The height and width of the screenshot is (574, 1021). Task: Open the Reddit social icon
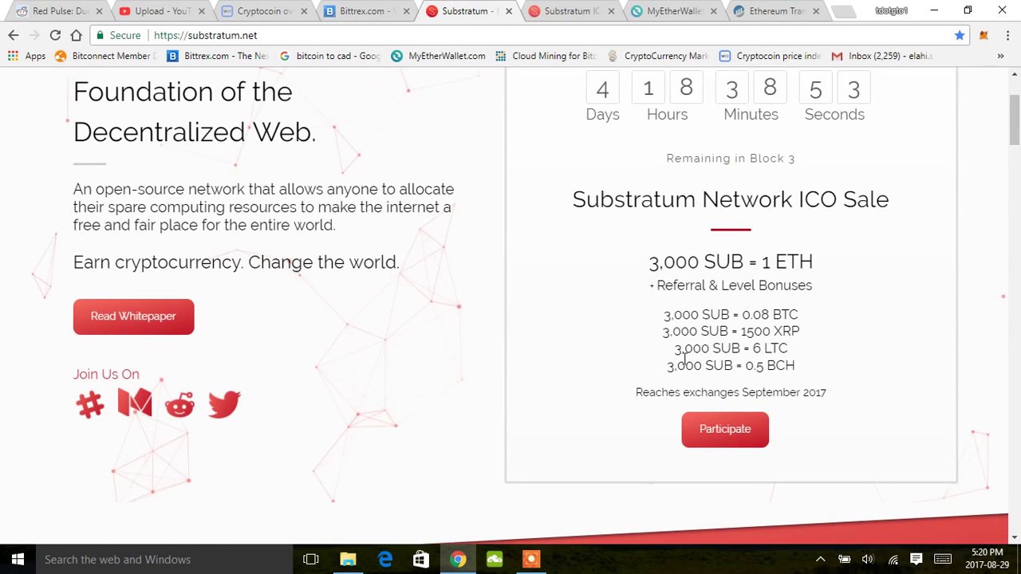tap(179, 405)
